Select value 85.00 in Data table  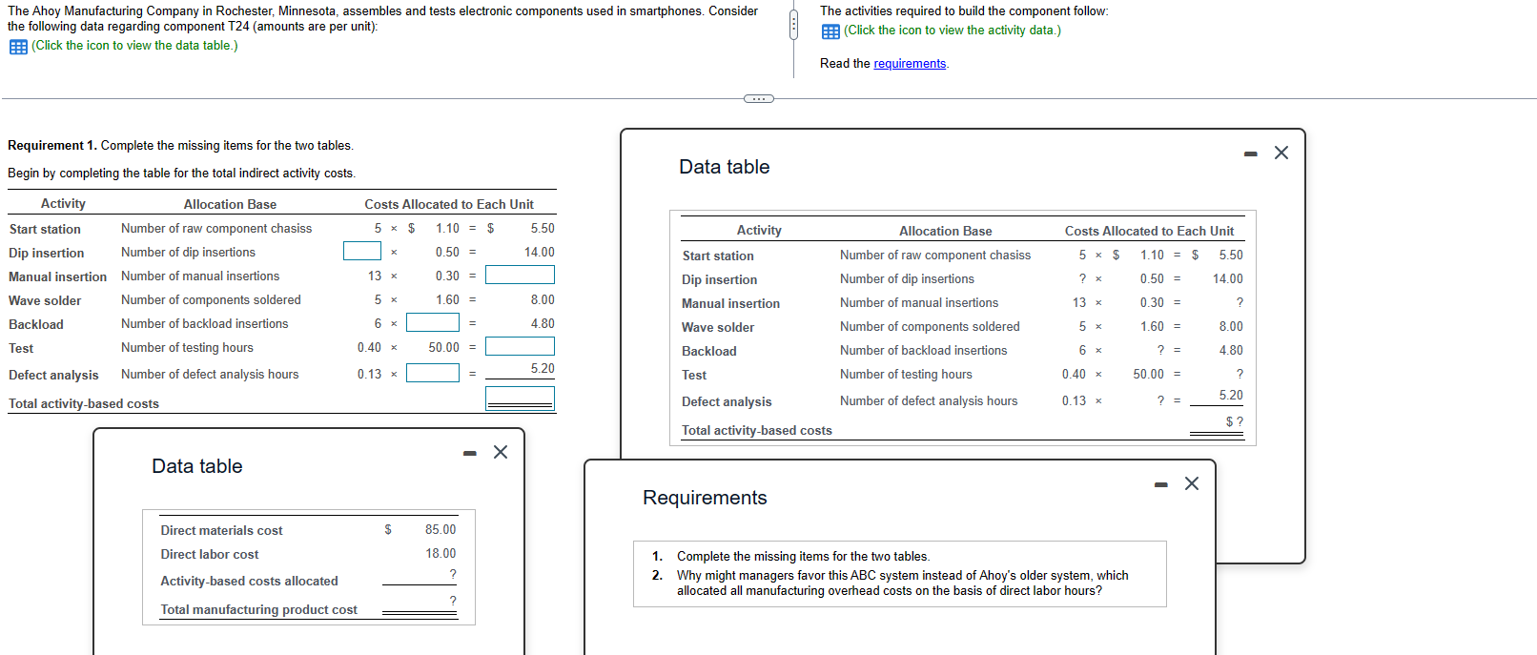coord(441,529)
